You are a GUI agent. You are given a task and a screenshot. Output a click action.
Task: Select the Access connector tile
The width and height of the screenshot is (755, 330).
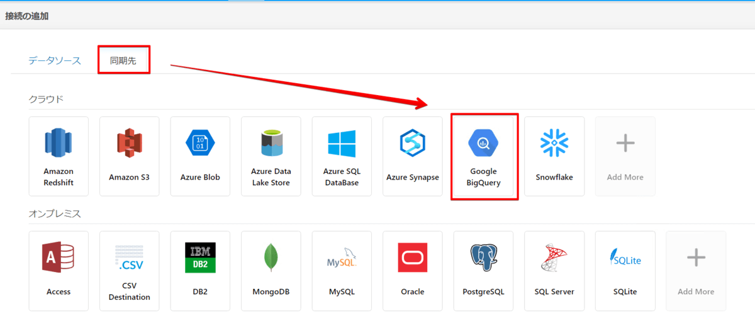pos(59,271)
